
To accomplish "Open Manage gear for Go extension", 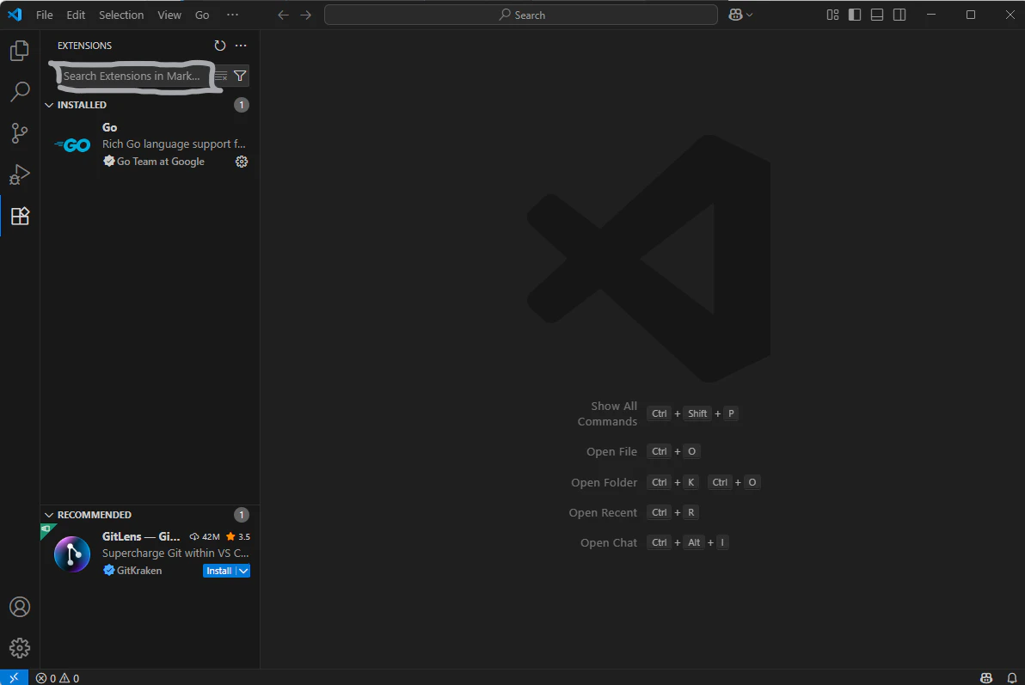I will (242, 162).
